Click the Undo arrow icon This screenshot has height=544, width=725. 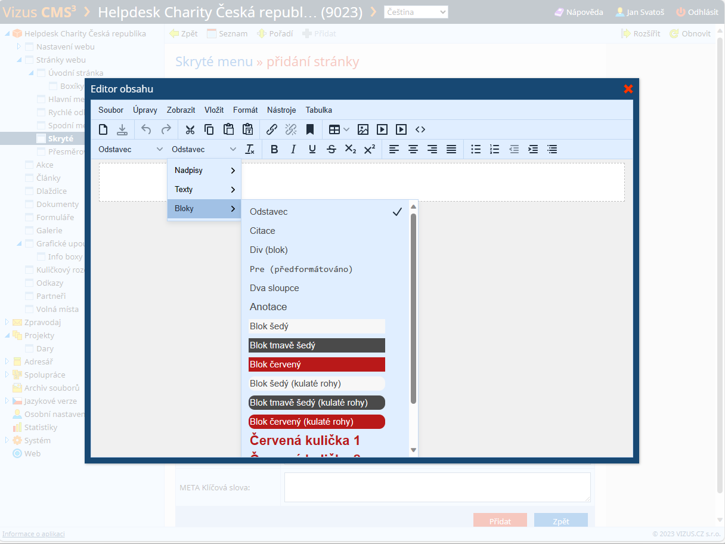147,129
